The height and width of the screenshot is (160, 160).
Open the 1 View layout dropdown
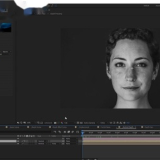click(x=104, y=123)
